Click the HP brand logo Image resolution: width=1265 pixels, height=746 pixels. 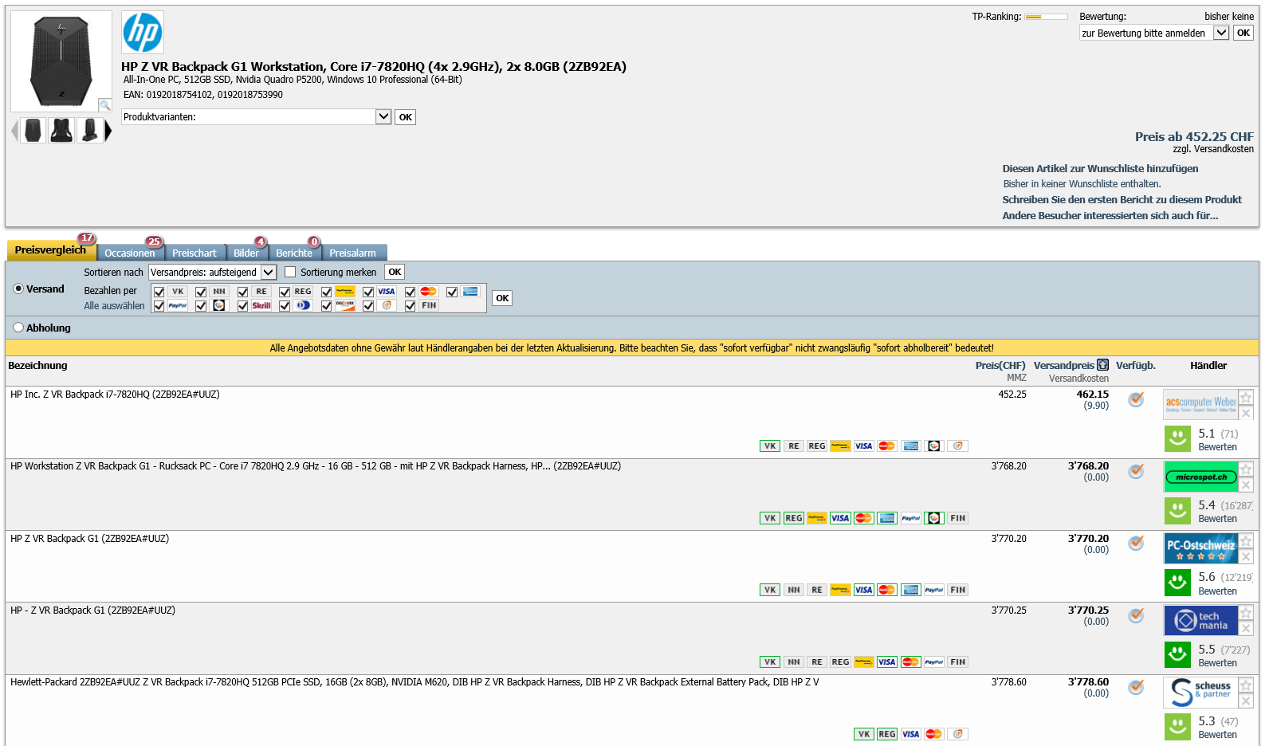(143, 33)
